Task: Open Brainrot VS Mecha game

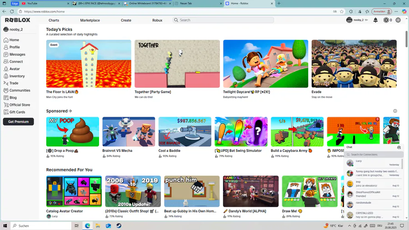Action: click(129, 132)
